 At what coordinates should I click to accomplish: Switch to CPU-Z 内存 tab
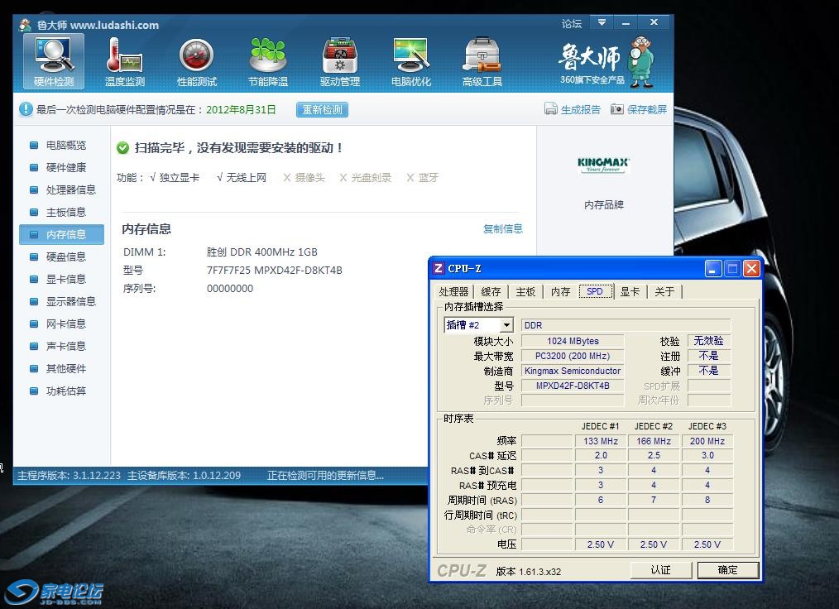[560, 291]
